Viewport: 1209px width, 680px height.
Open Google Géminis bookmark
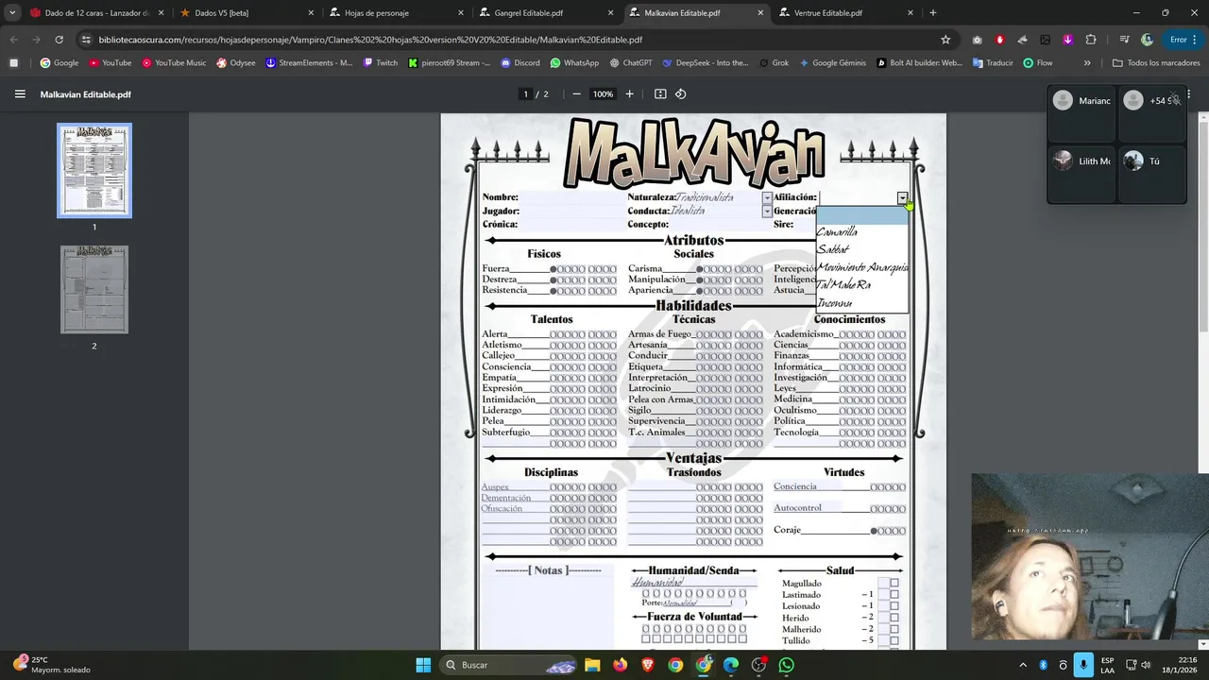tap(832, 63)
